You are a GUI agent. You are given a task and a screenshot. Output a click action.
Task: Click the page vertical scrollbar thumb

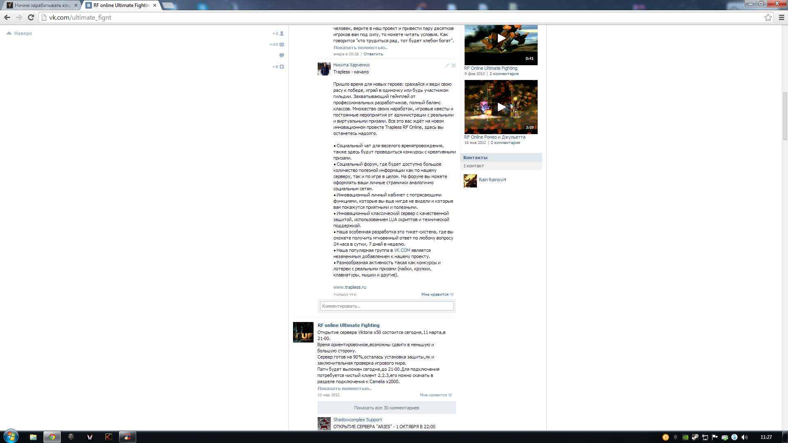pyautogui.click(x=785, y=116)
